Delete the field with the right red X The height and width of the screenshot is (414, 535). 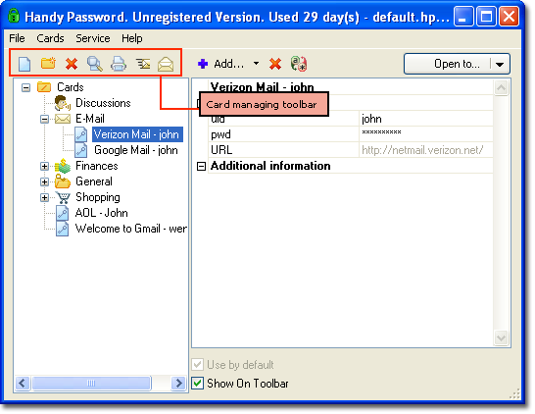pyautogui.click(x=275, y=64)
